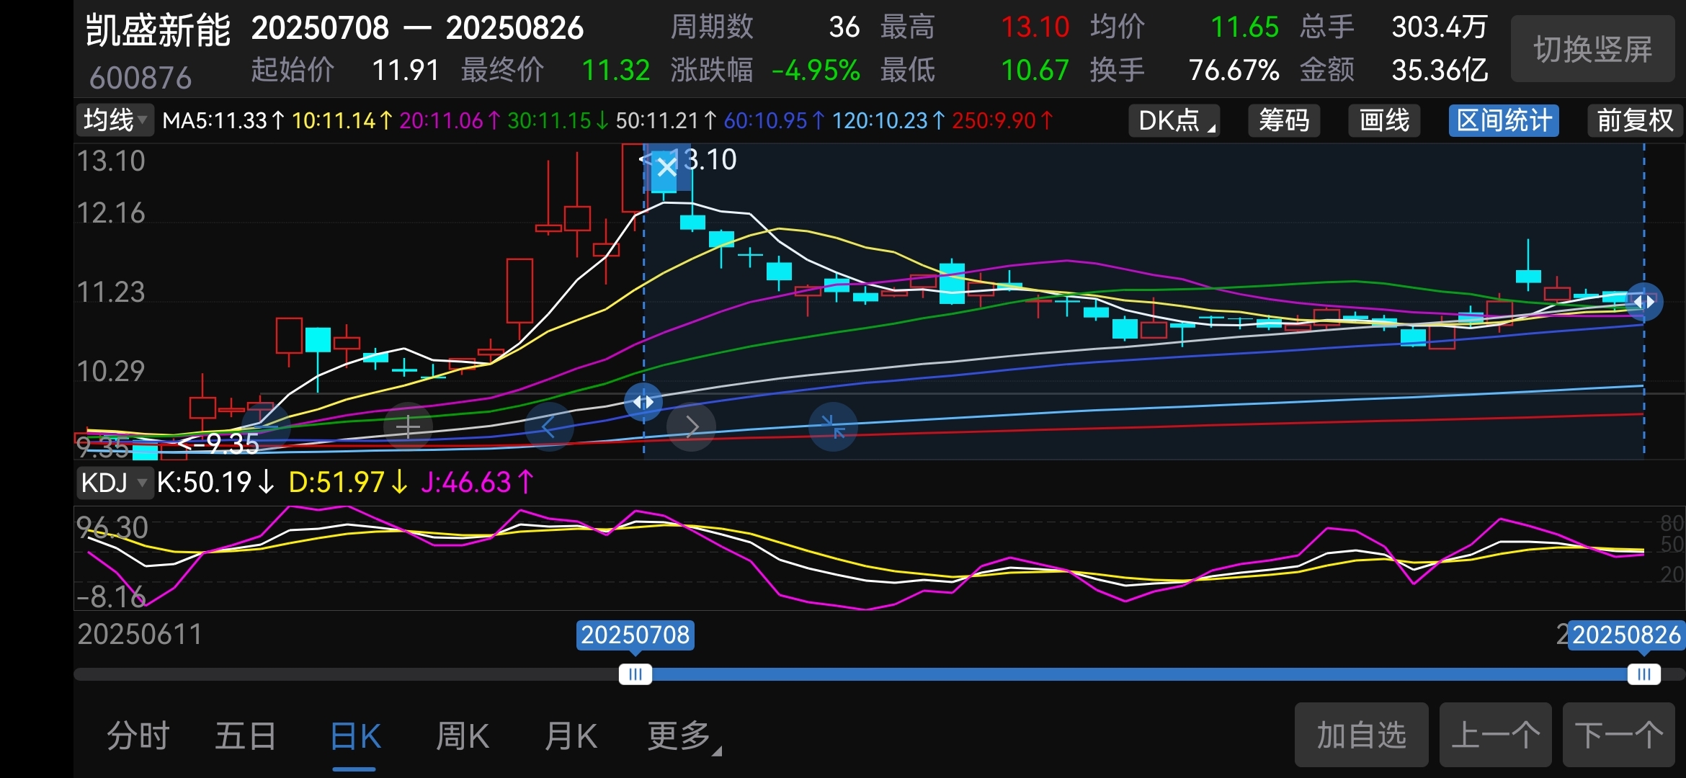
Task: Tap the MA 120:10.23 value
Action: click(x=888, y=120)
